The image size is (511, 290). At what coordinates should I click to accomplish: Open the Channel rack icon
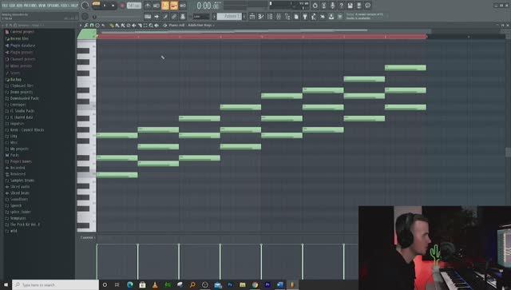click(270, 16)
